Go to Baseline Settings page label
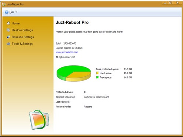 23,37
